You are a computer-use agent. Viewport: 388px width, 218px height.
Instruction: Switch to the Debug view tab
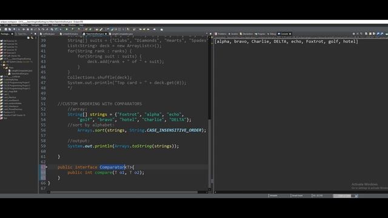point(272,34)
